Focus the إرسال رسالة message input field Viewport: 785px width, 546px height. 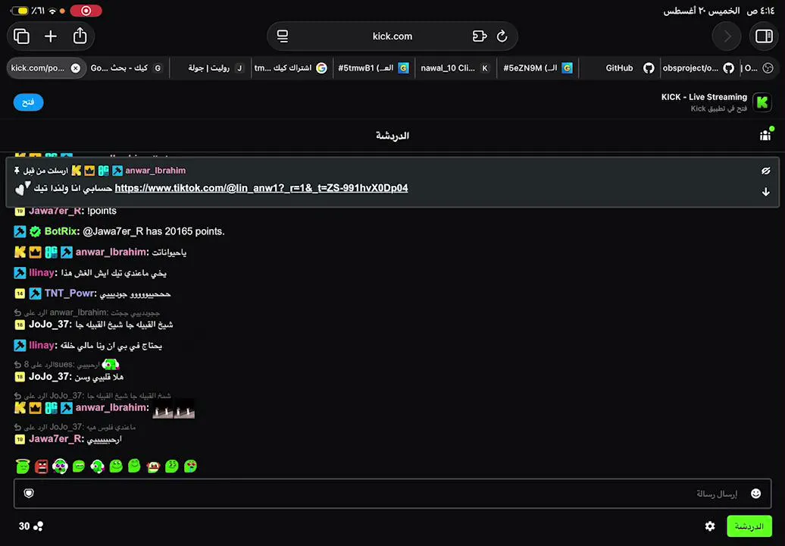click(x=392, y=494)
